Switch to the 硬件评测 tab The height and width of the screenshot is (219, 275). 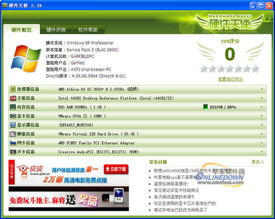click(56, 30)
